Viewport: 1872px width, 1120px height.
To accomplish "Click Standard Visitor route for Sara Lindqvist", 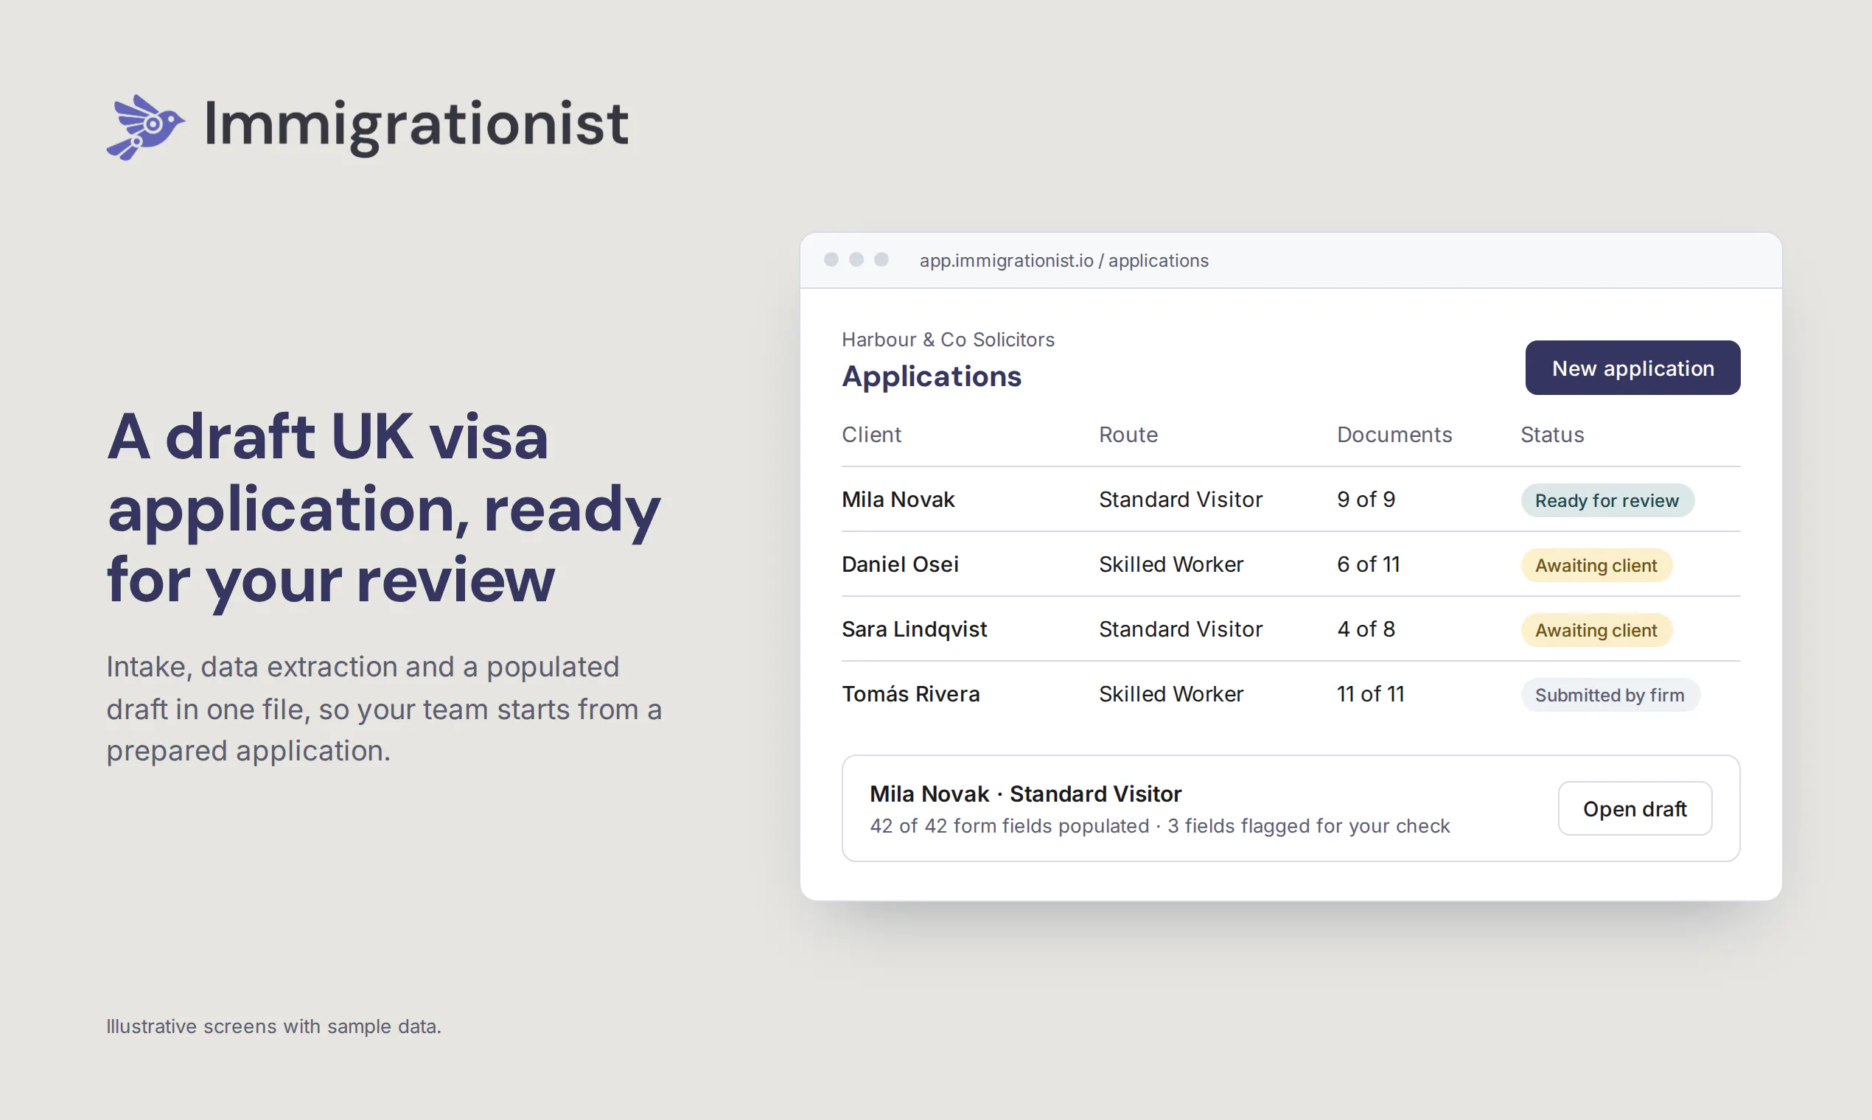I will (x=1180, y=629).
